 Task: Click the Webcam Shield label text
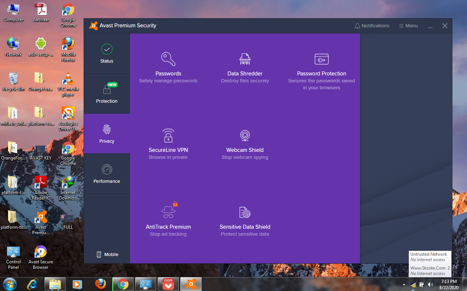(245, 150)
